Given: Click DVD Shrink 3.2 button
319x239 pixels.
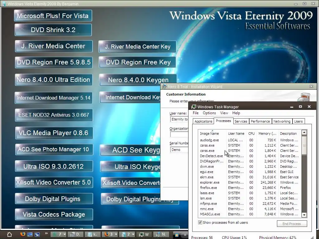Looking at the screenshot, I should pyautogui.click(x=53, y=30).
